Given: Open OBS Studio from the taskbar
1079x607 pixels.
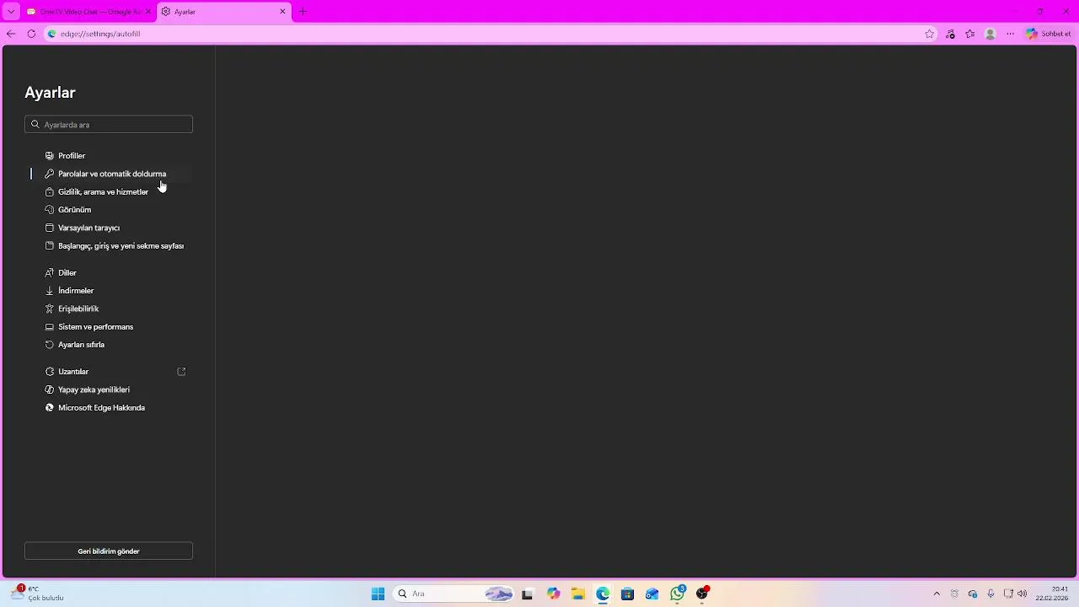Looking at the screenshot, I should pyautogui.click(x=702, y=594).
